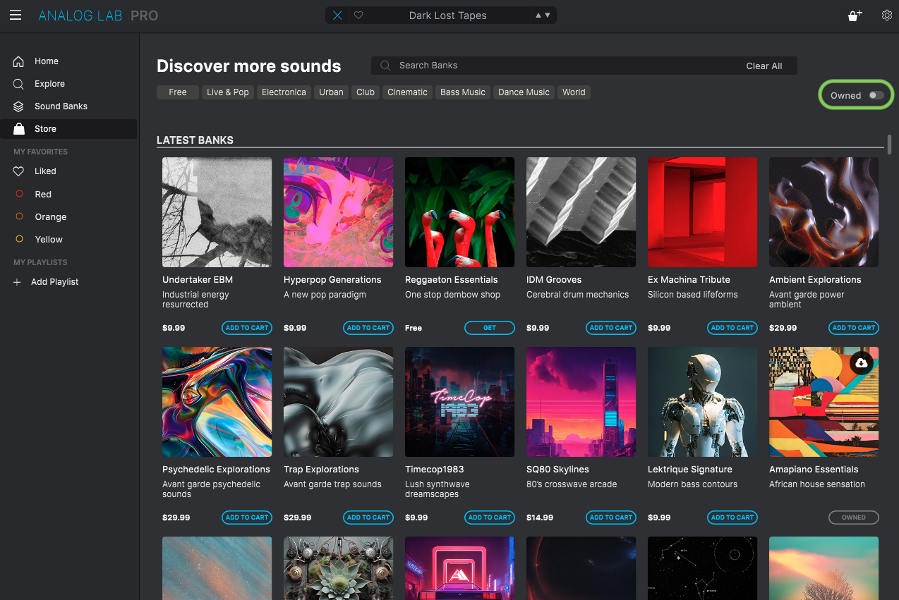Click Trap Explorations title text
899x600 pixels.
click(321, 470)
